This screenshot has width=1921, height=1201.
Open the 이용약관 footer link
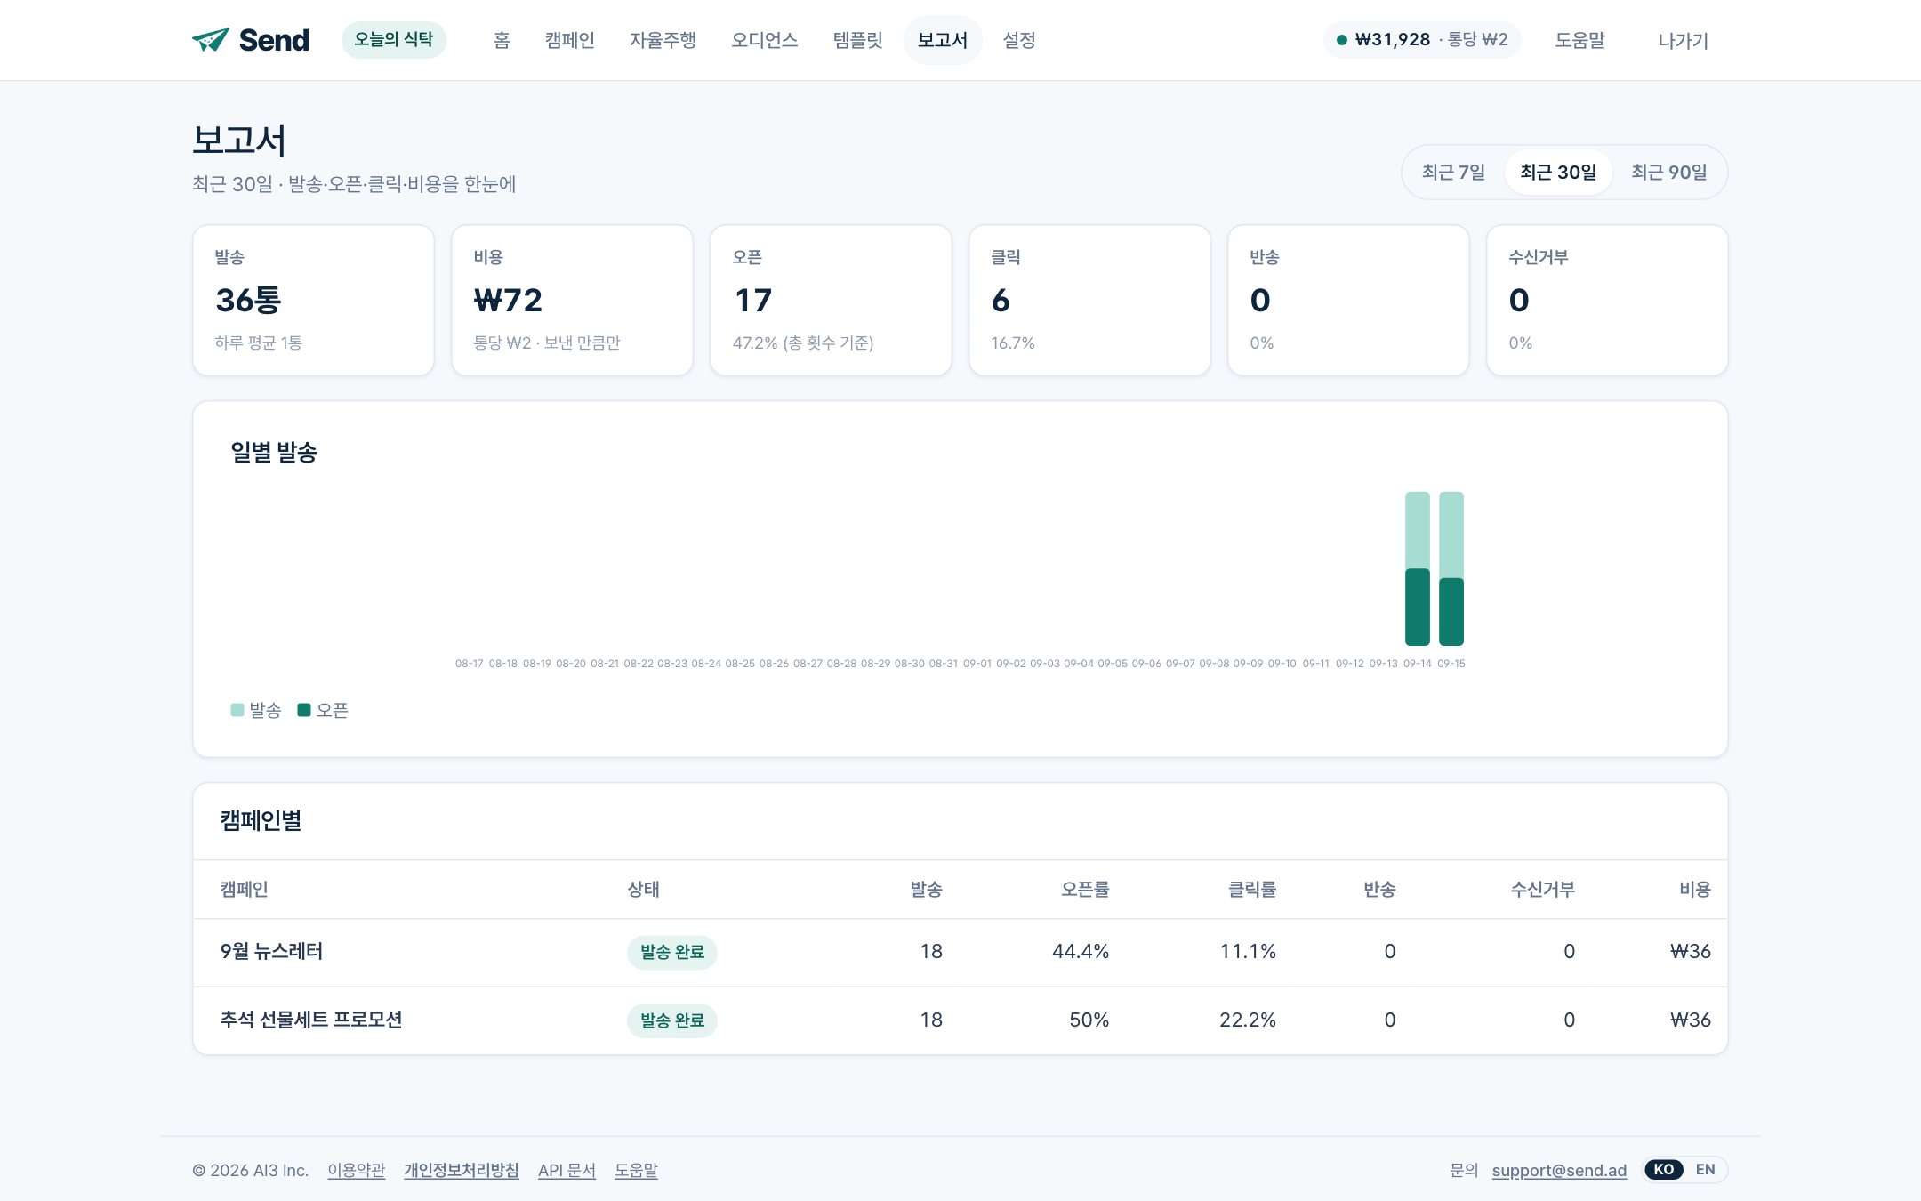(357, 1171)
